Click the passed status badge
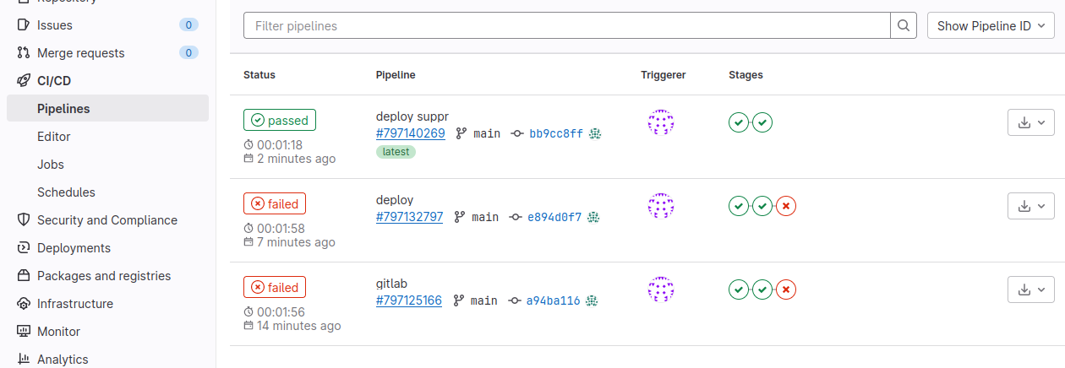This screenshot has width=1065, height=368. coord(280,120)
